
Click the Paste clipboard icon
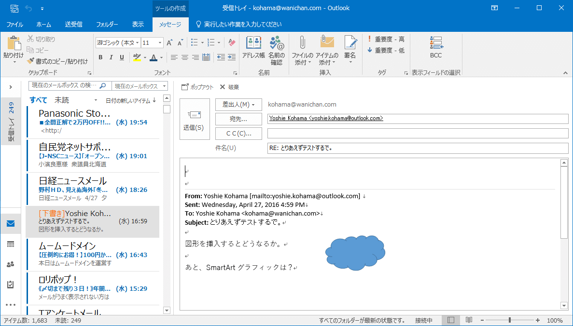pos(14,43)
